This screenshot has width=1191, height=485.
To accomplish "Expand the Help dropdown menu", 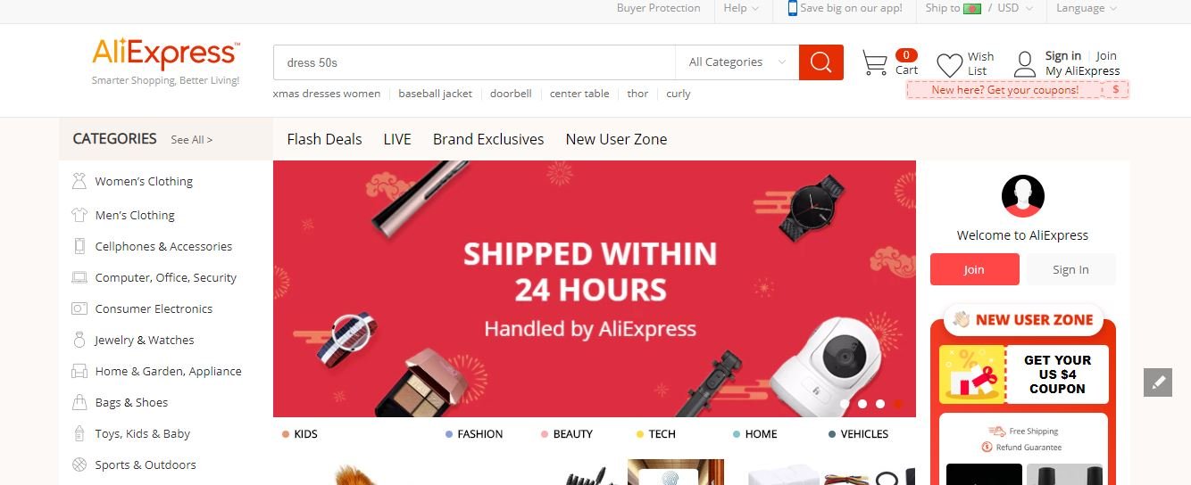I will point(741,8).
